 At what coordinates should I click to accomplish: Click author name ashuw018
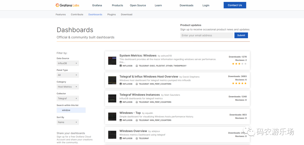166,56
